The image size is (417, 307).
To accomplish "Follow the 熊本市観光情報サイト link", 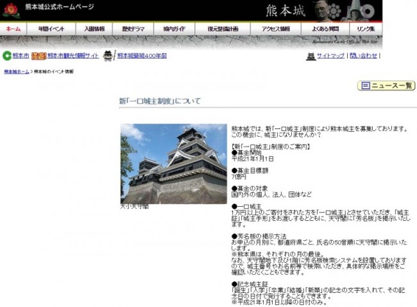I will 73,56.
